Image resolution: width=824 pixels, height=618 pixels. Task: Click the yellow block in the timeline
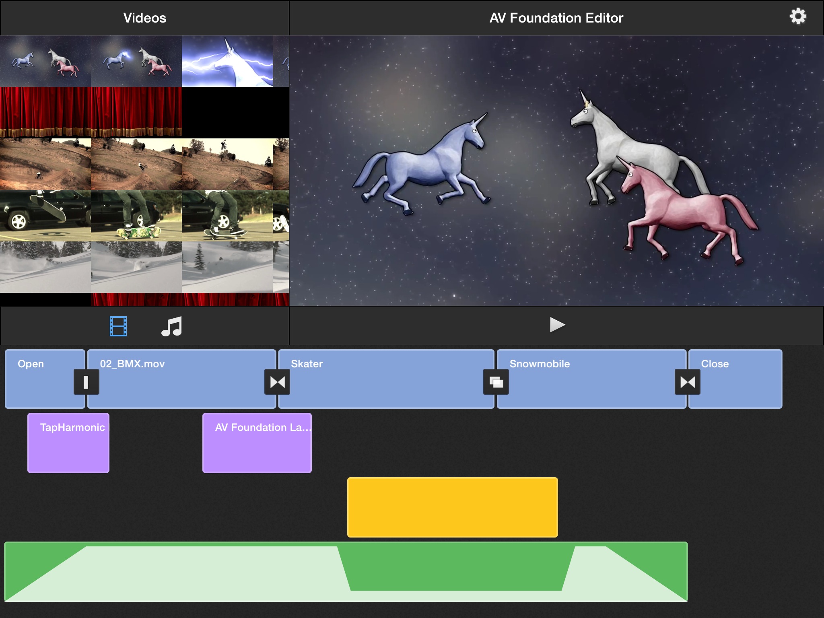tap(452, 507)
